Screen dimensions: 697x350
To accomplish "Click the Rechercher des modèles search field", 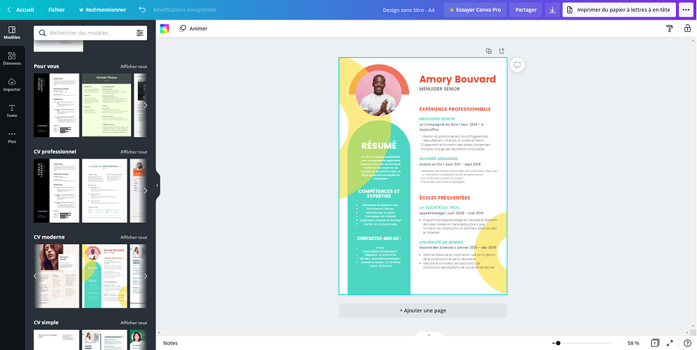I will [x=90, y=33].
